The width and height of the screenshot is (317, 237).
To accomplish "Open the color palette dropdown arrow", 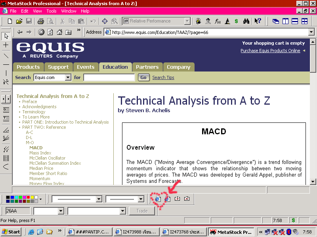I will point(41,199).
